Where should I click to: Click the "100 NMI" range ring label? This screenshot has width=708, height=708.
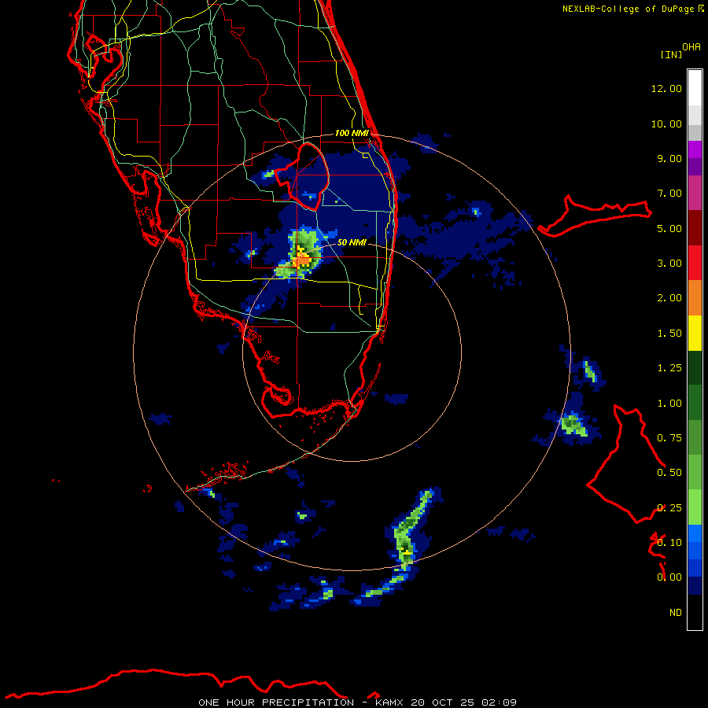coord(352,133)
